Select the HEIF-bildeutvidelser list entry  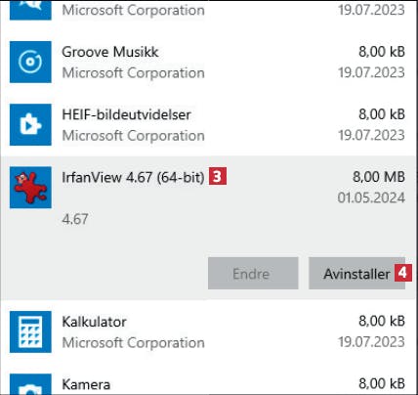click(209, 125)
